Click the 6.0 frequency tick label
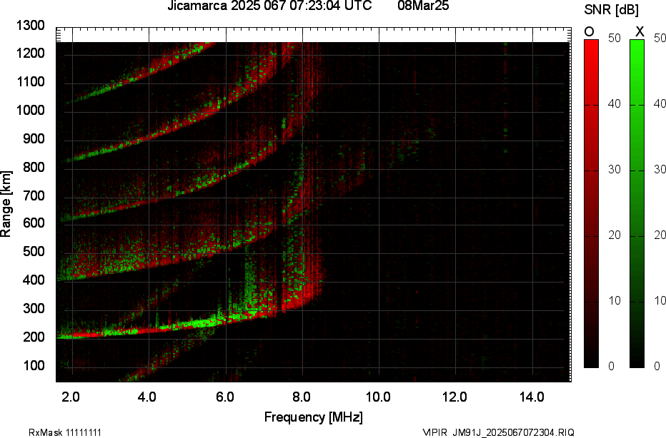Image resolution: width=666 pixels, height=438 pixels. 224,397
